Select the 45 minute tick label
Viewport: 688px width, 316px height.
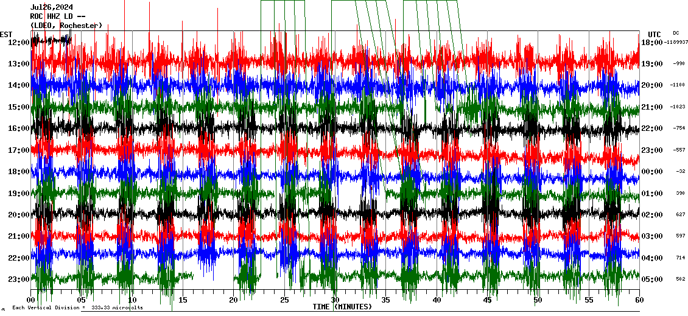tap(487, 300)
